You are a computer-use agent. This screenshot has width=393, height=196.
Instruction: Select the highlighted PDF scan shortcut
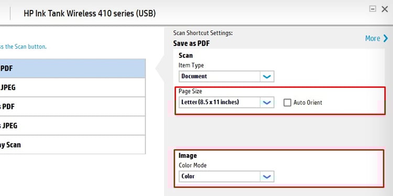click(x=72, y=68)
